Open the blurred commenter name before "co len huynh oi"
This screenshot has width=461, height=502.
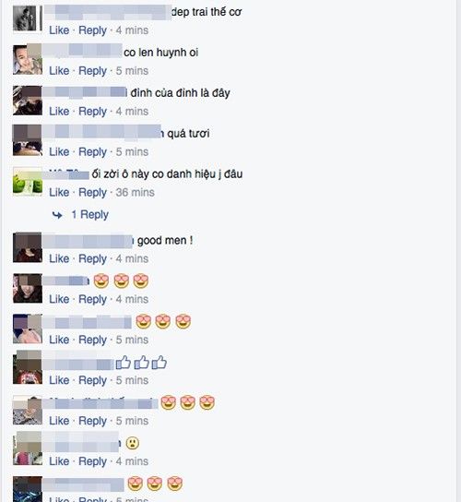82,51
